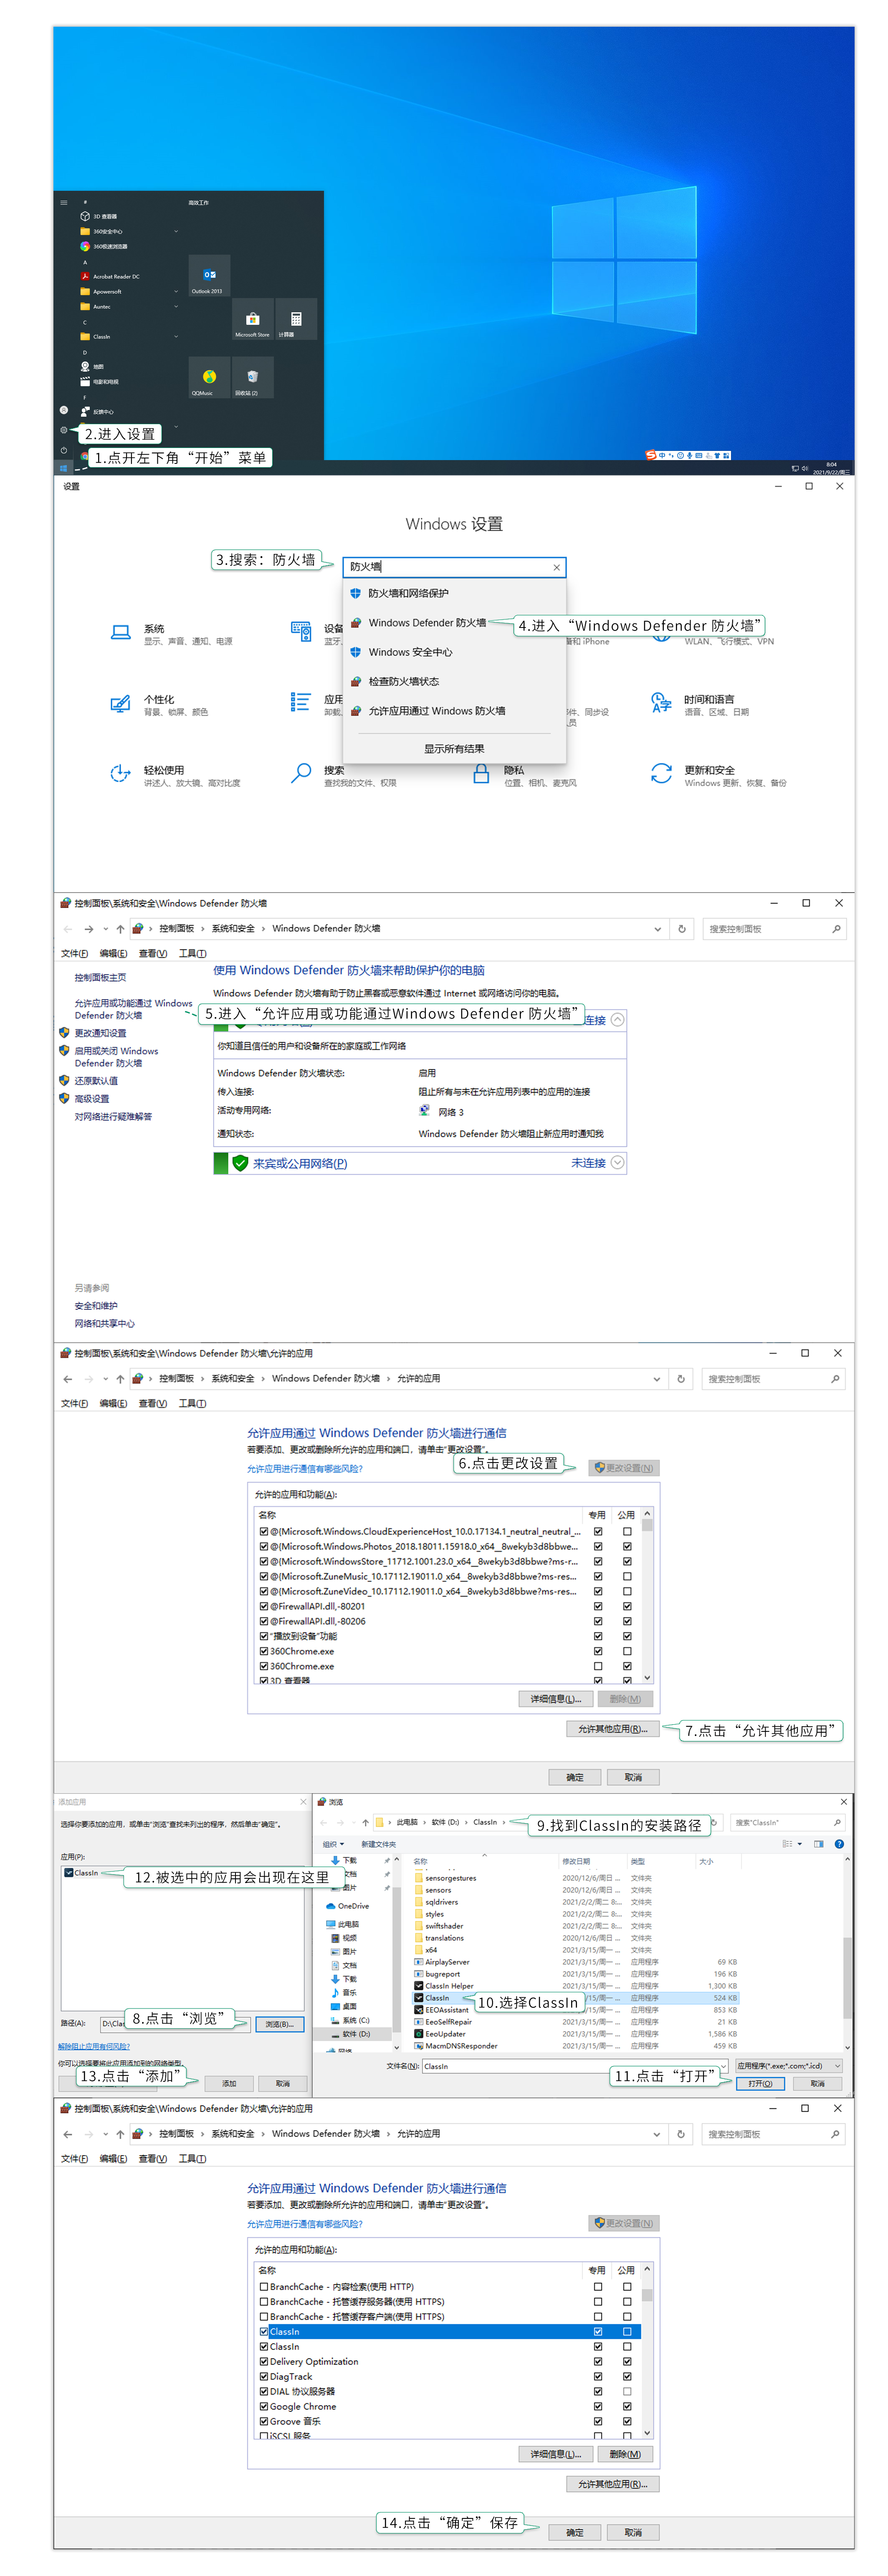Image resolution: width=888 pixels, height=2576 pixels.
Task: Open 个性化 category in Windows Settings
Action: (160, 705)
